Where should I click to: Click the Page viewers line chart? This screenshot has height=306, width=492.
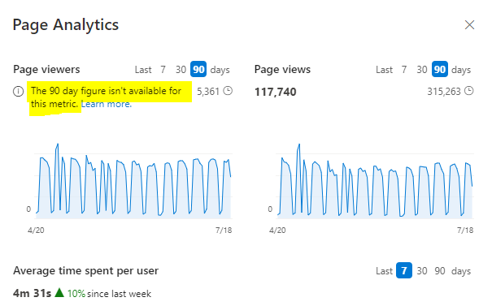click(133, 181)
